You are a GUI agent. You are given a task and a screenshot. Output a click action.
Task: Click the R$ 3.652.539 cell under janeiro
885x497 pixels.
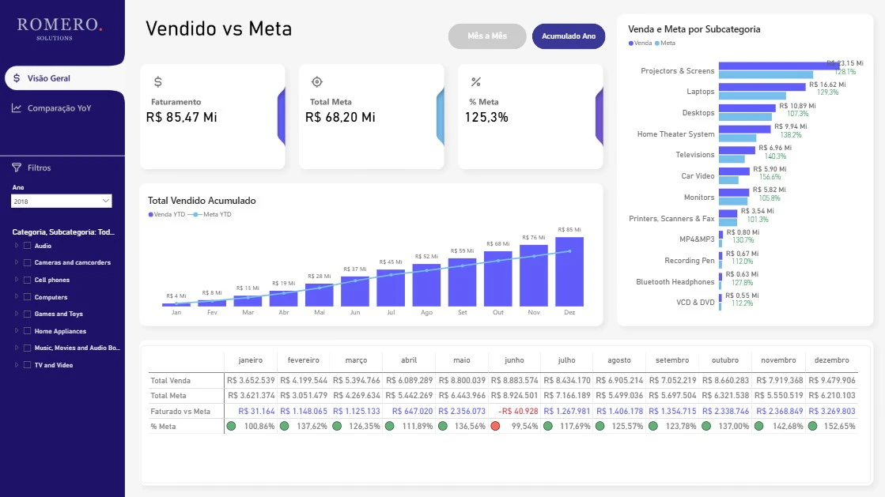pos(251,380)
